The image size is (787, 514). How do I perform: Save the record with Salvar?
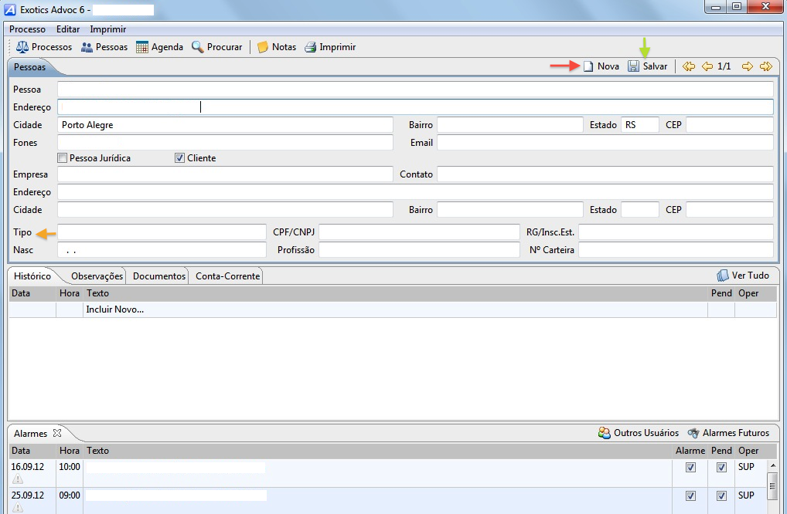click(647, 66)
